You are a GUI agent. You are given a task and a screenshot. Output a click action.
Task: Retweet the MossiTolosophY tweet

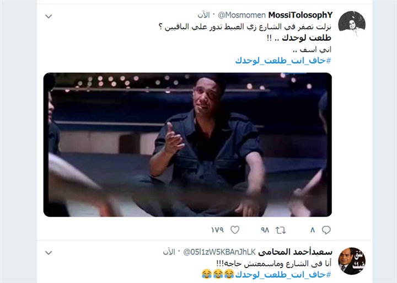281,230
